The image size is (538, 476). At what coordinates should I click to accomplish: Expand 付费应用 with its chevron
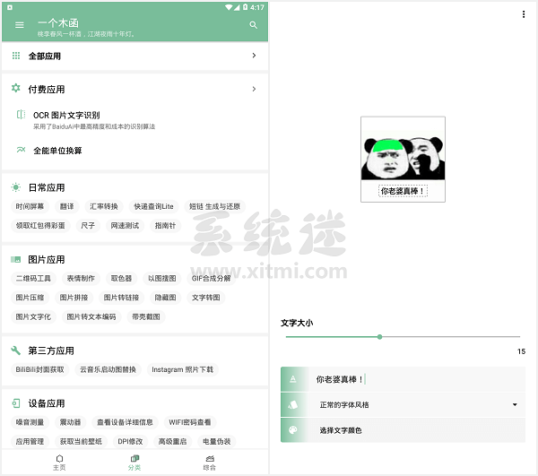[x=254, y=89]
